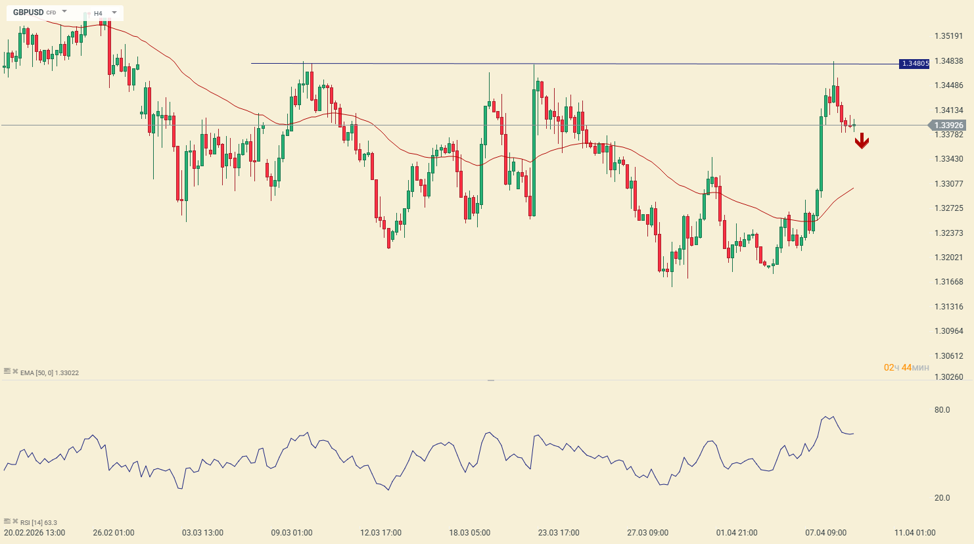Screen dimensions: 974x544
Task: Open settings icon for RSI indicator
Action: click(x=7, y=522)
